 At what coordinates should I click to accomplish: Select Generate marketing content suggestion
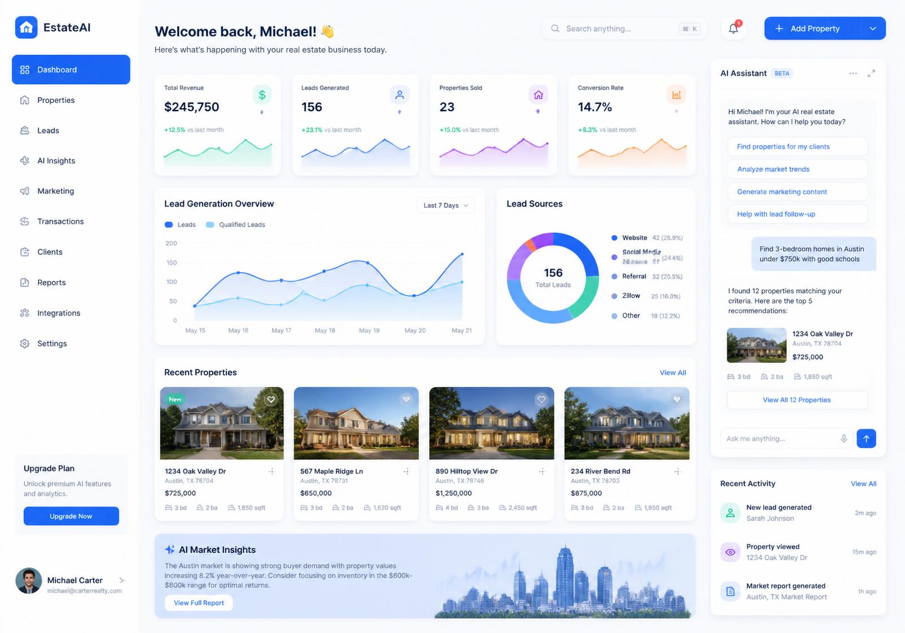pos(797,192)
